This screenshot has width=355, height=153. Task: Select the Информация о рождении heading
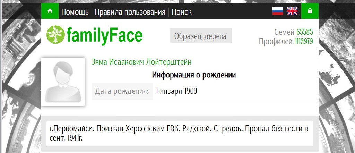[x=194, y=75]
